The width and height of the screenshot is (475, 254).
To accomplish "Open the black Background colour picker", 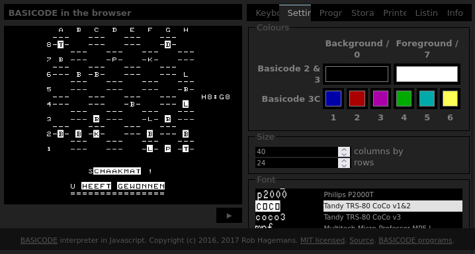I will (x=357, y=74).
